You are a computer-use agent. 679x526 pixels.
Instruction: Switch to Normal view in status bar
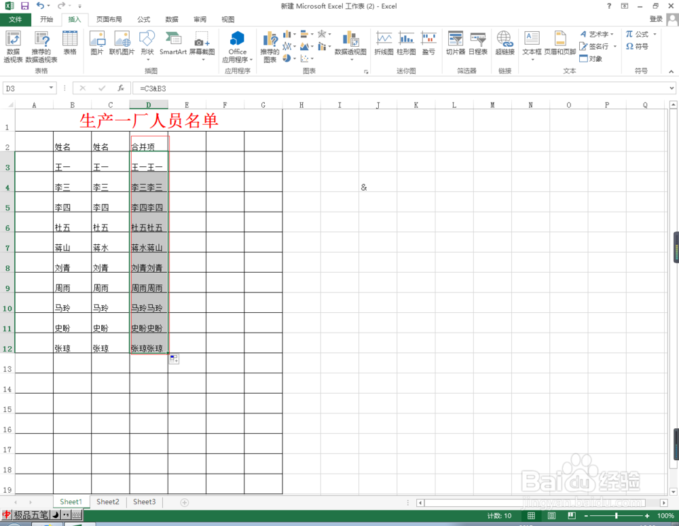coord(531,515)
